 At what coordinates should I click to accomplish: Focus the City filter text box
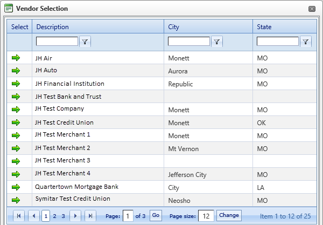point(189,42)
